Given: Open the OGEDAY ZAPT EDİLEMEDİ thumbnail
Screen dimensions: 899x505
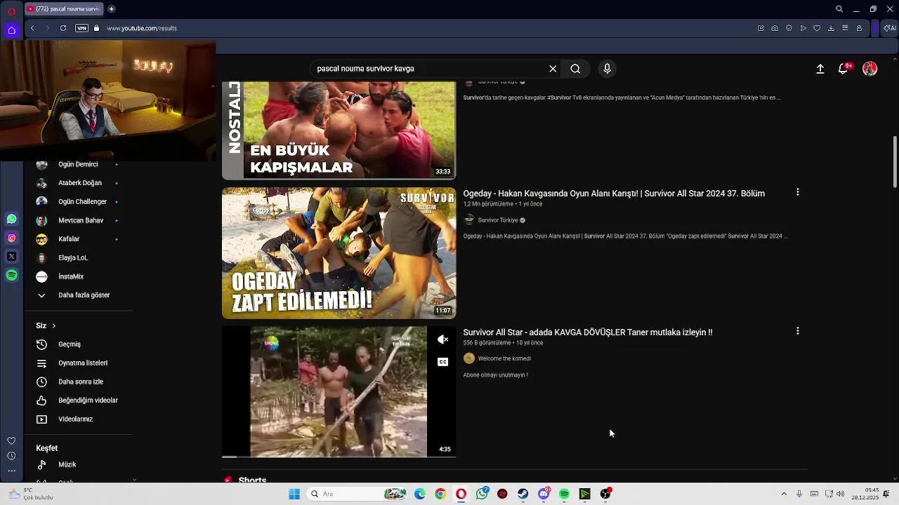Looking at the screenshot, I should click(x=339, y=253).
